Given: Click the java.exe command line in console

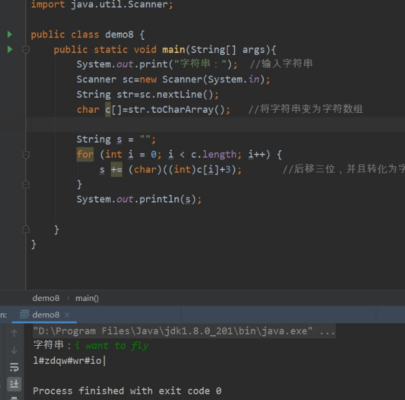Looking at the screenshot, I should 184,331.
